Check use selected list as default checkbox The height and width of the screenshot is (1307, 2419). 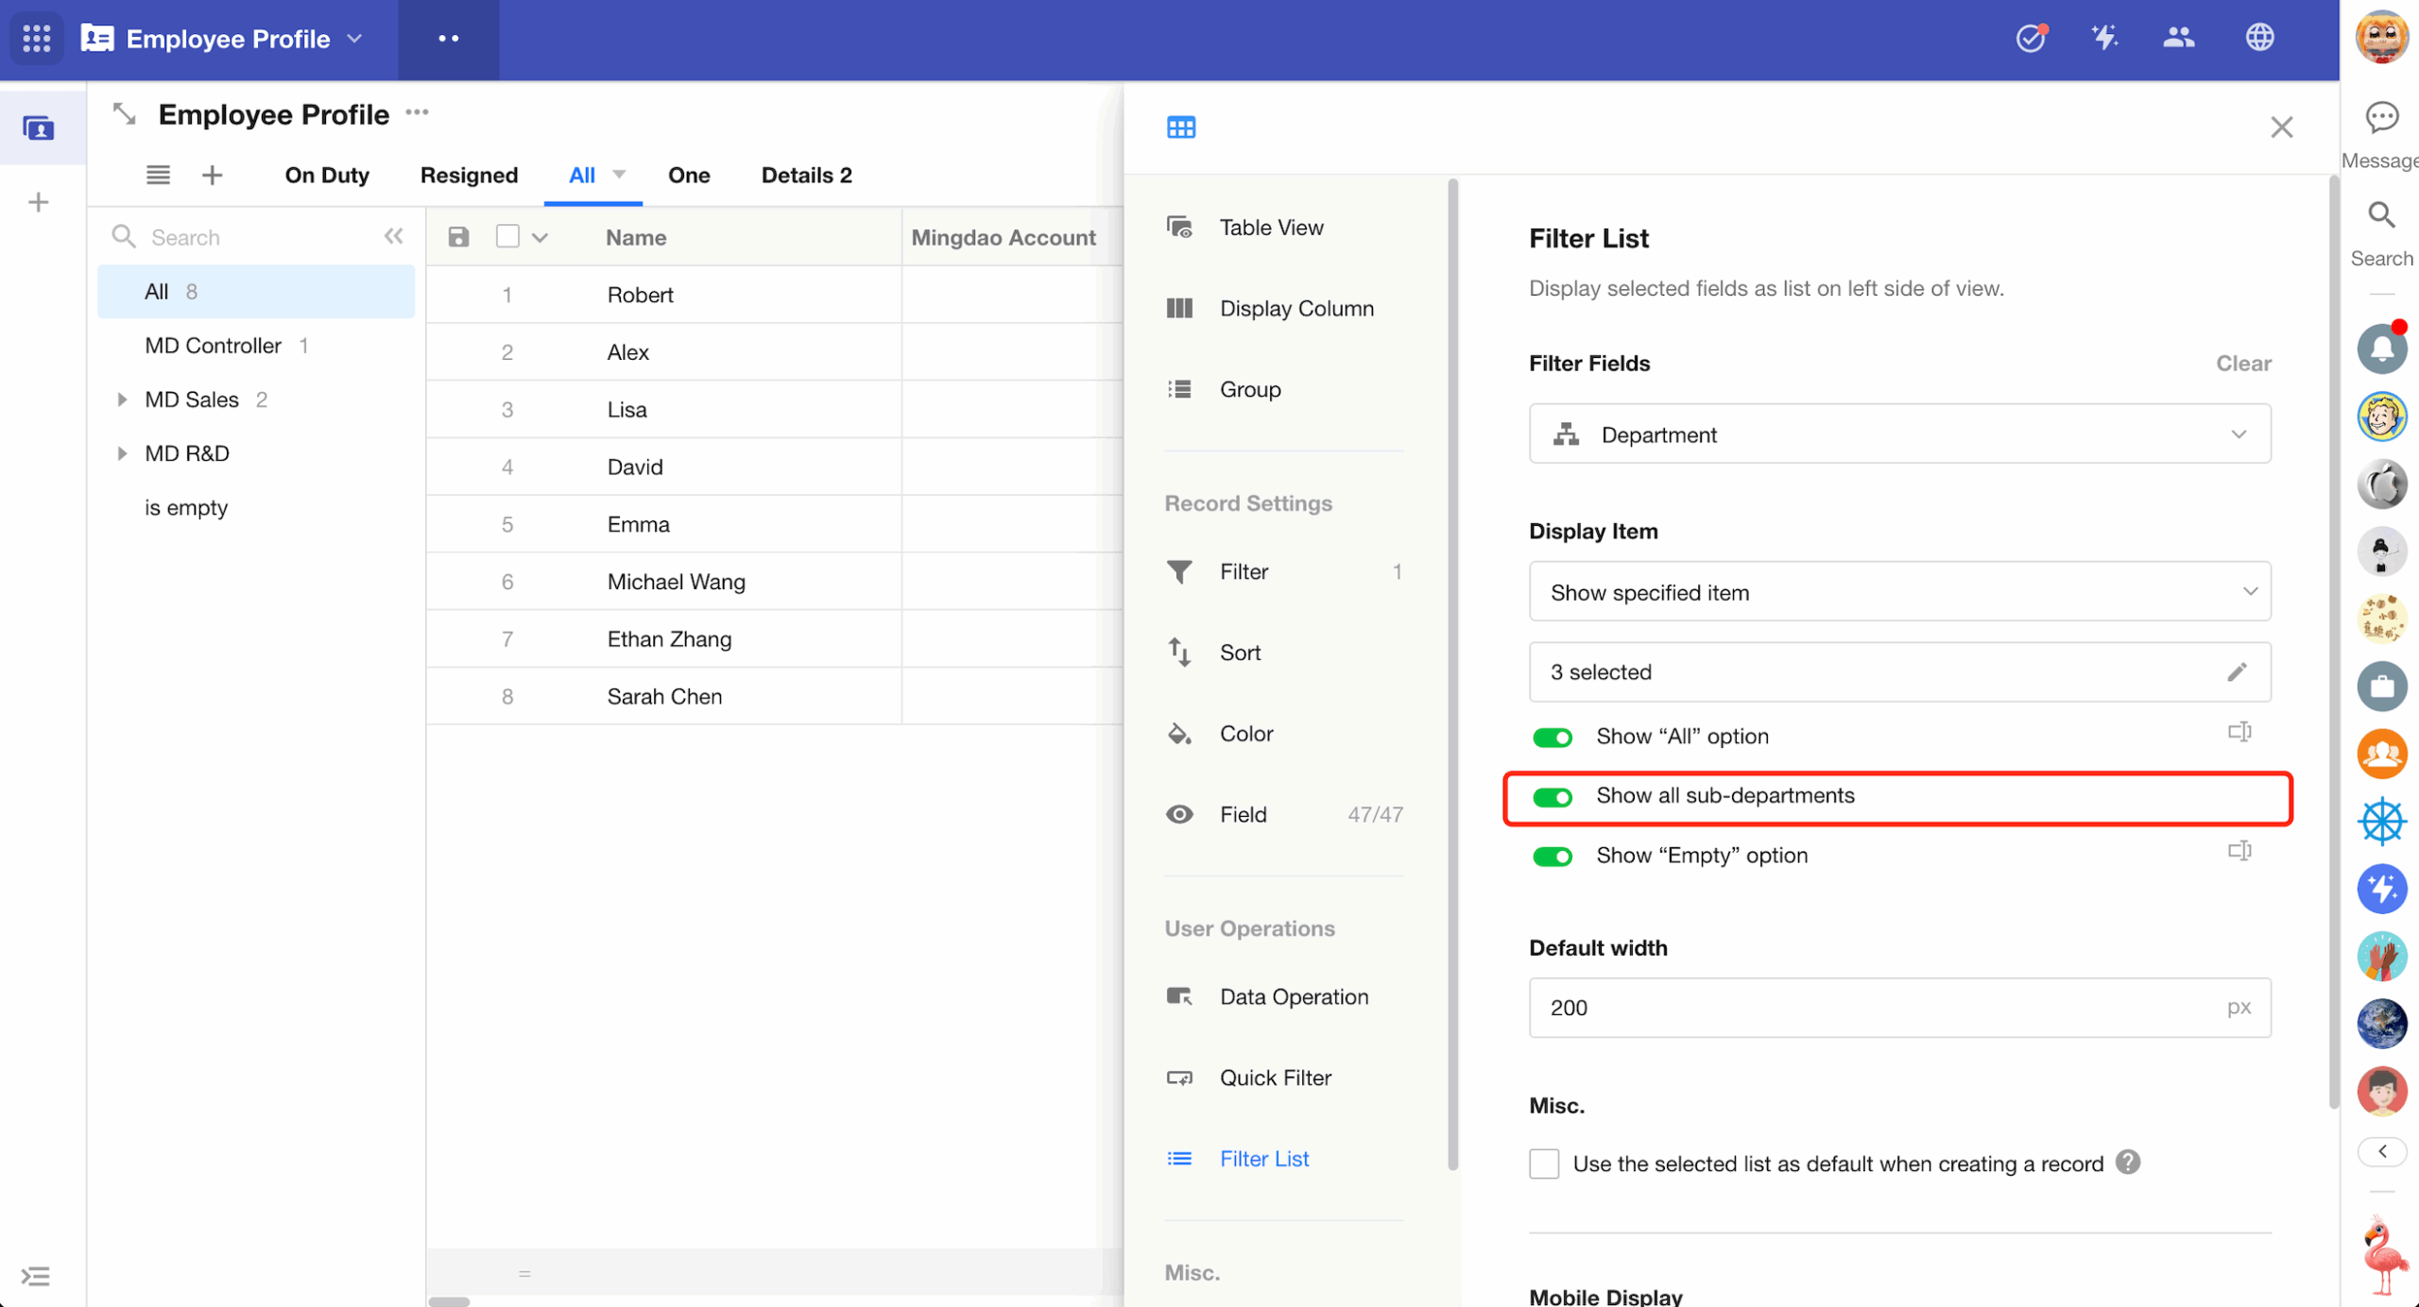click(x=1543, y=1163)
